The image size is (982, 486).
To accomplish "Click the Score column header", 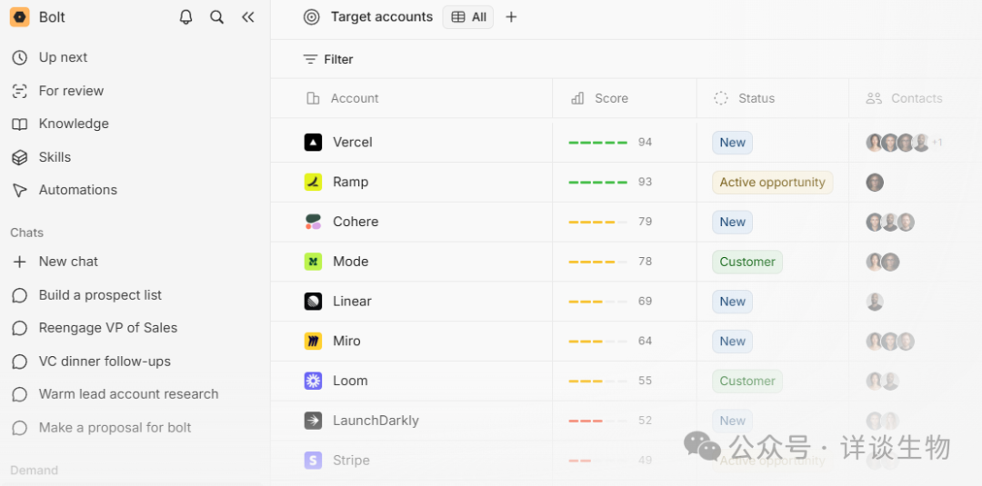I will [x=599, y=98].
